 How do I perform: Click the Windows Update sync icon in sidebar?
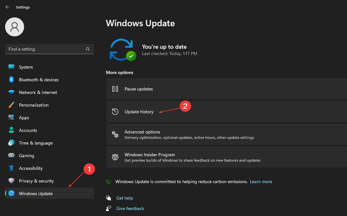(11, 193)
